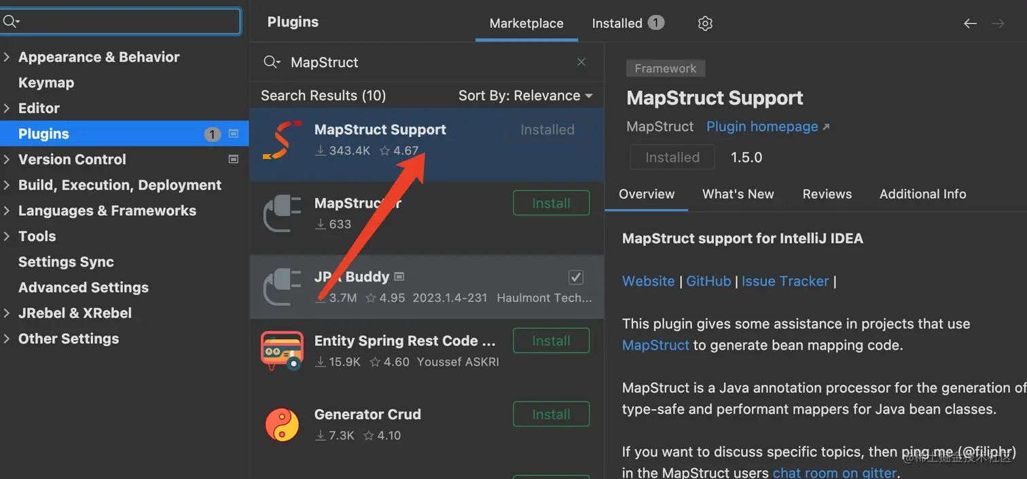Click the MapStruct vendor name in details

point(660,127)
